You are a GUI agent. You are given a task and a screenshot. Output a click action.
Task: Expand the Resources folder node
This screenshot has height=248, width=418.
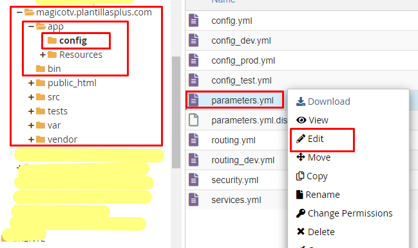point(43,55)
